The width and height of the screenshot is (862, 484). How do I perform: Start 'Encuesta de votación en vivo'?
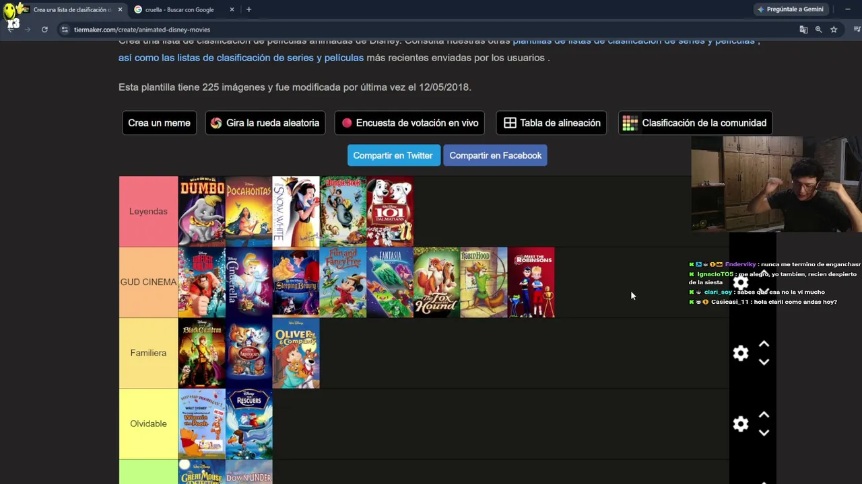(x=410, y=123)
